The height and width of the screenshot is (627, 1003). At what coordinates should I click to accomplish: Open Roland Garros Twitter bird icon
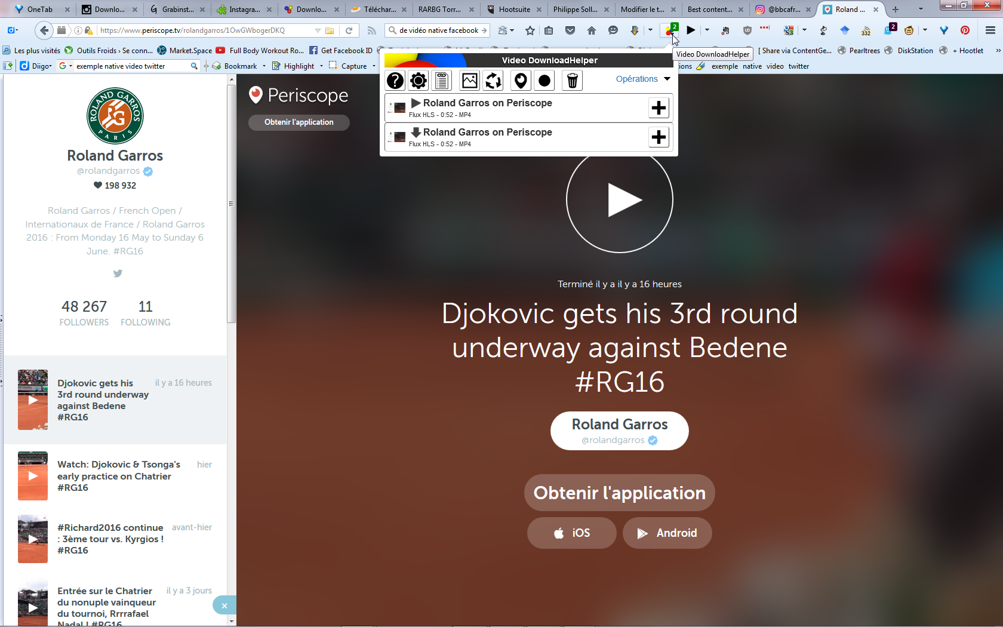tap(118, 273)
